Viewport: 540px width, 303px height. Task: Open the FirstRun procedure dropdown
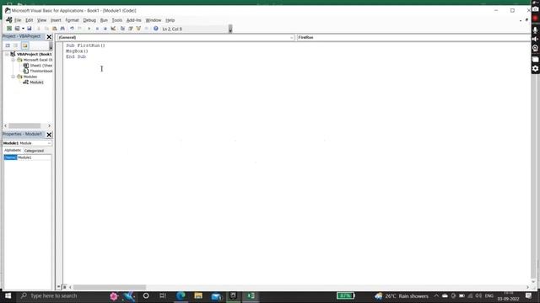413,37
